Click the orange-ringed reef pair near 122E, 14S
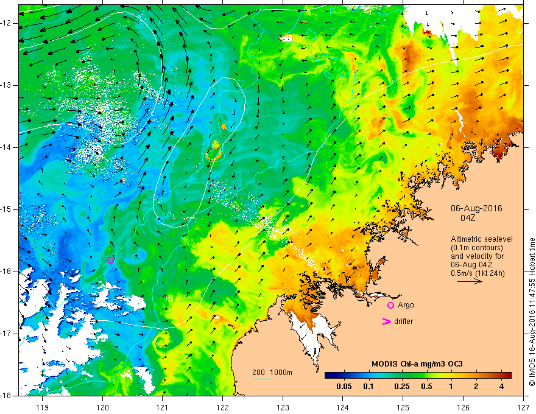The width and height of the screenshot is (536, 414). coord(214,150)
